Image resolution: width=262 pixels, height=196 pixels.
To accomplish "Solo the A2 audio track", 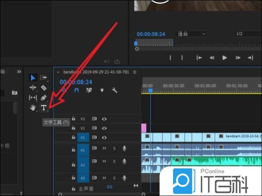I will 114,161.
